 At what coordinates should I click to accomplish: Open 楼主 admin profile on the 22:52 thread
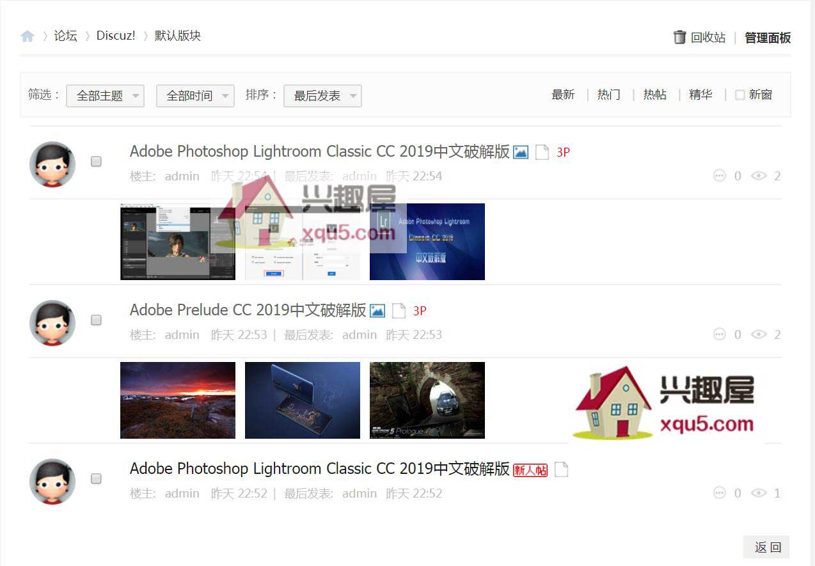tap(182, 494)
